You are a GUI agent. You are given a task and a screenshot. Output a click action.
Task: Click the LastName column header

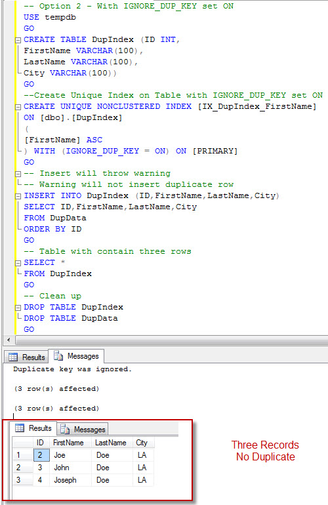[111, 443]
